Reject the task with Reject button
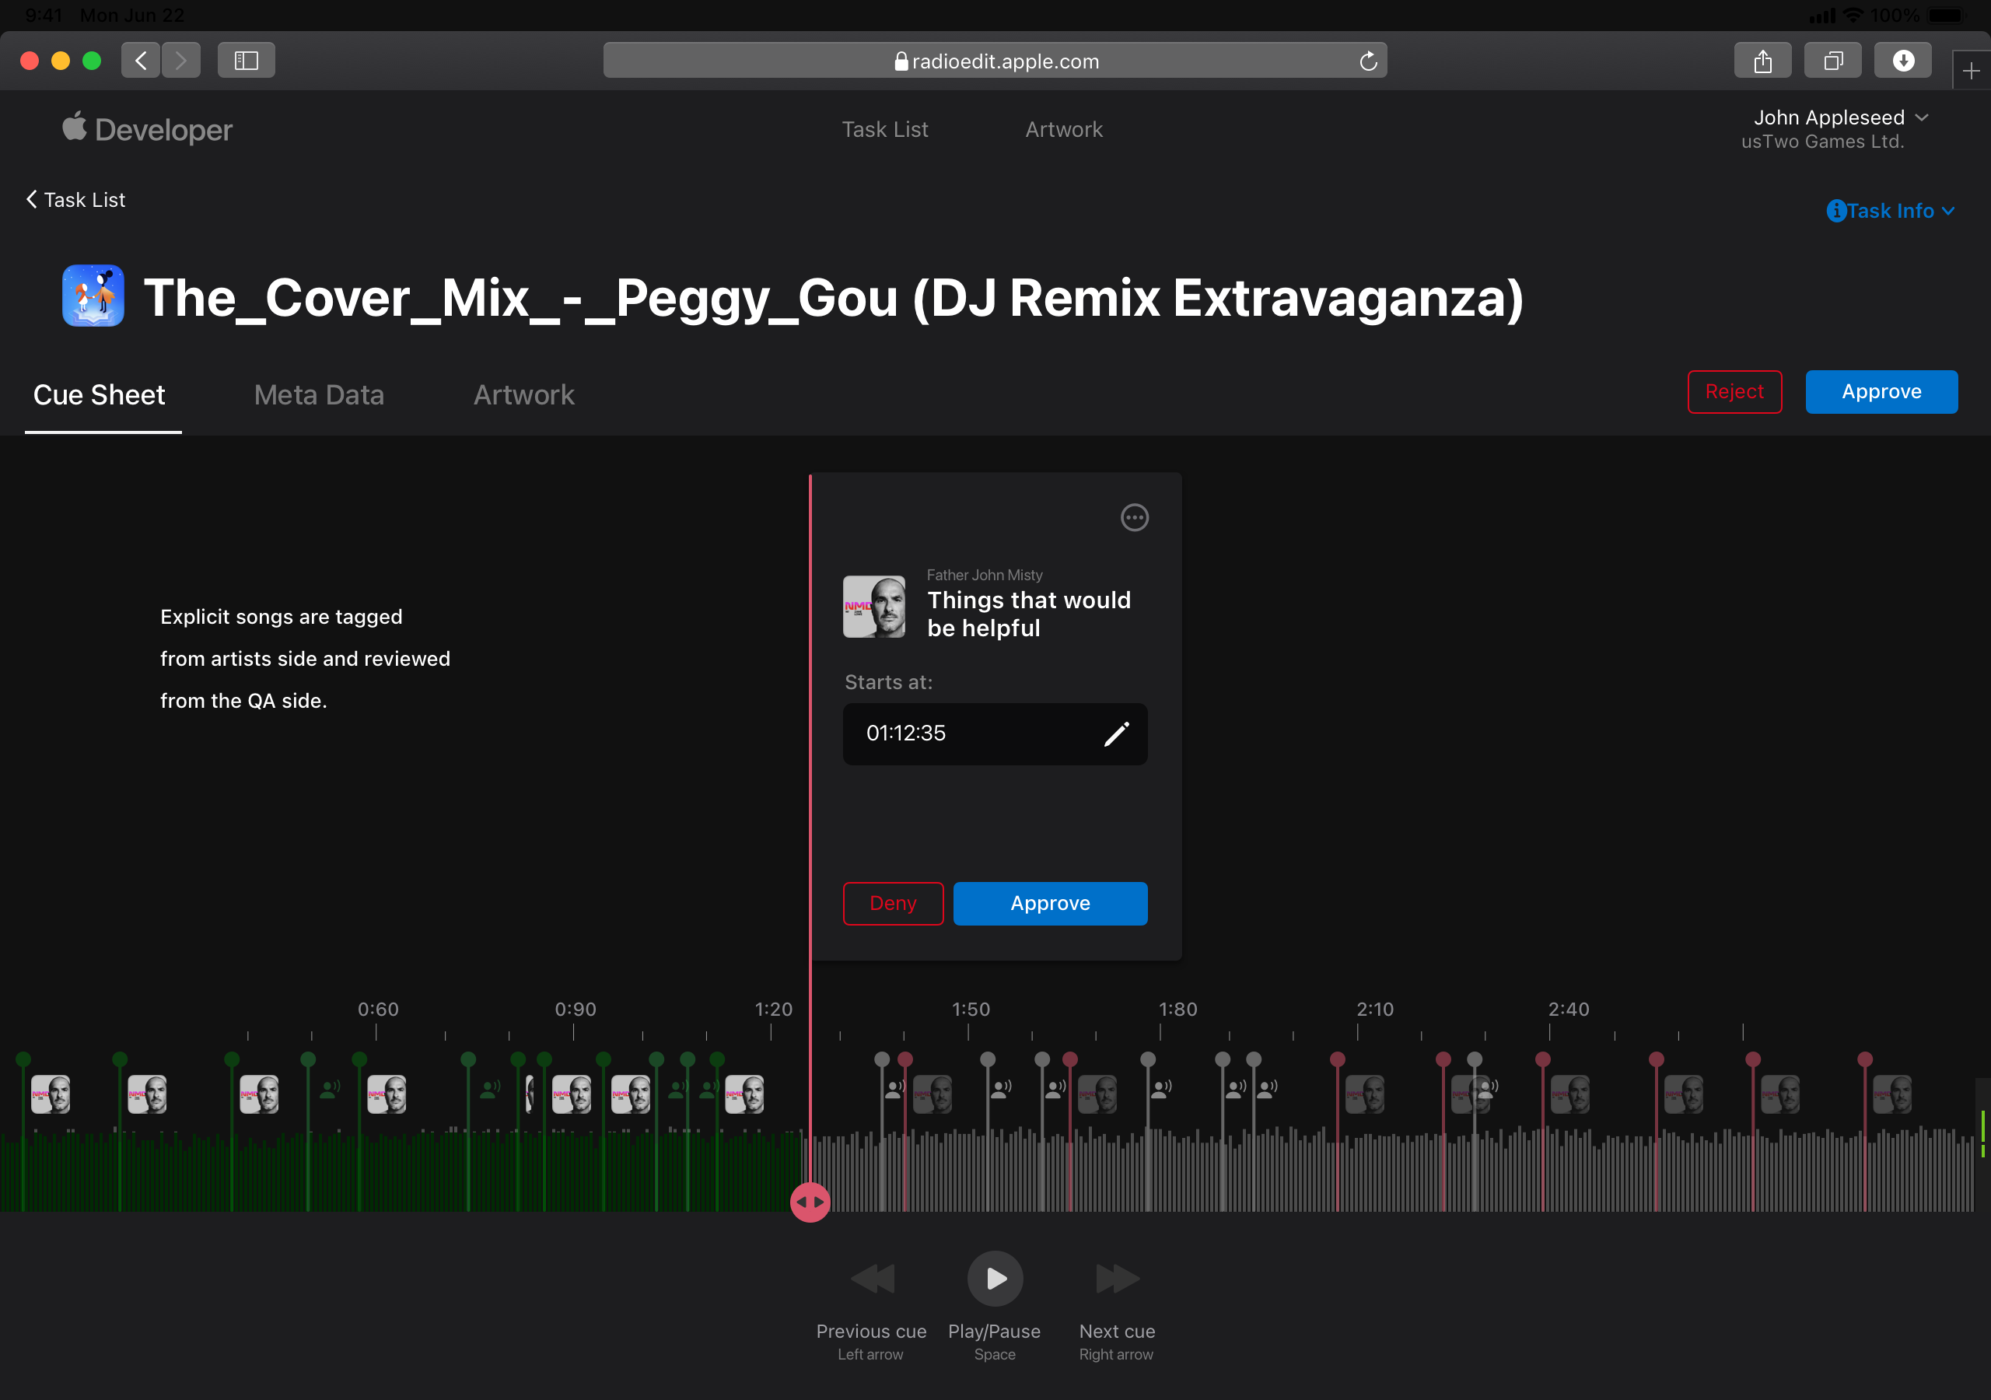The height and width of the screenshot is (1400, 1991). pyautogui.click(x=1734, y=392)
